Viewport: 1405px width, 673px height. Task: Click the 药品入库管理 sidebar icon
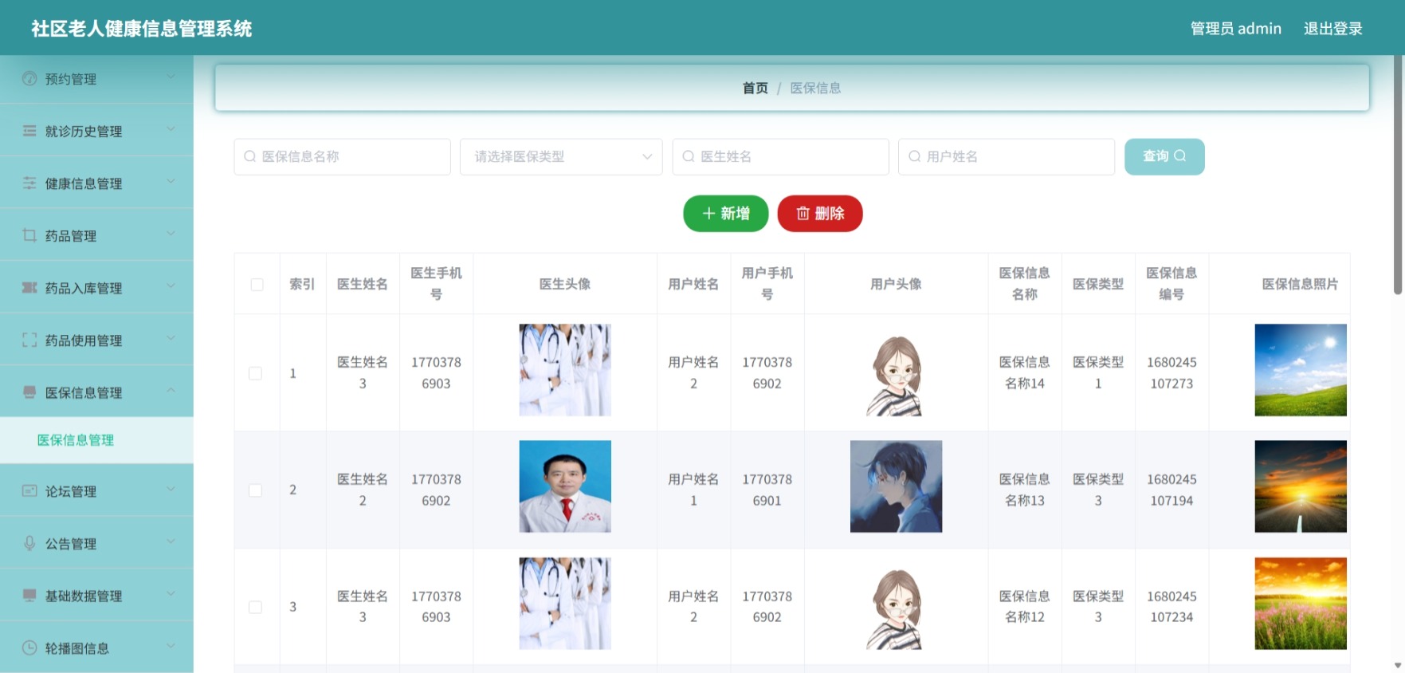[29, 287]
